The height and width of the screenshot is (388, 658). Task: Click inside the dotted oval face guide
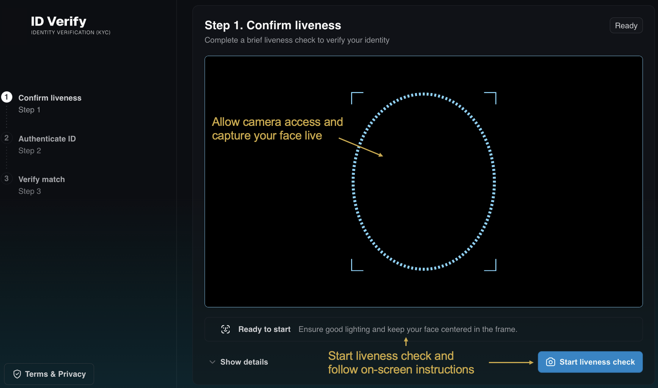(x=423, y=182)
